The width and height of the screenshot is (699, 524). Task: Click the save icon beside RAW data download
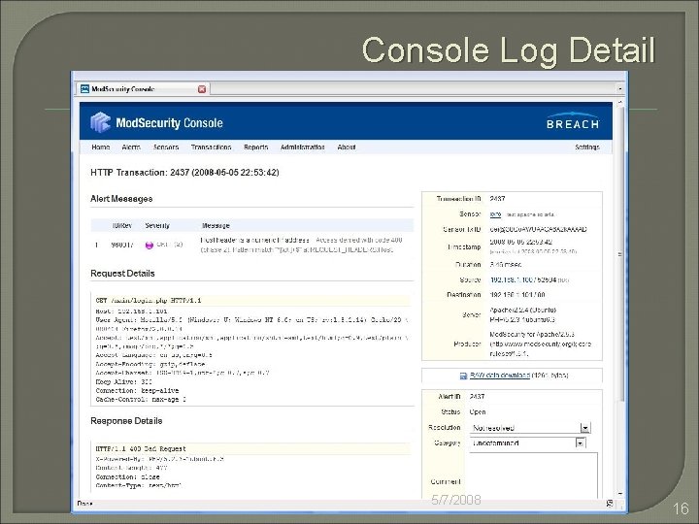point(463,376)
